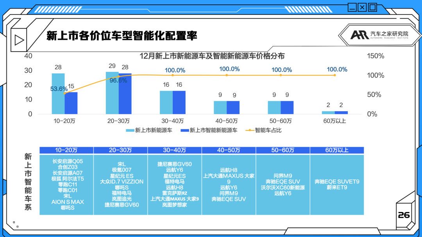The image size is (422, 237).
Task: Click the light blue bar for 20-30万
Action: click(x=112, y=93)
